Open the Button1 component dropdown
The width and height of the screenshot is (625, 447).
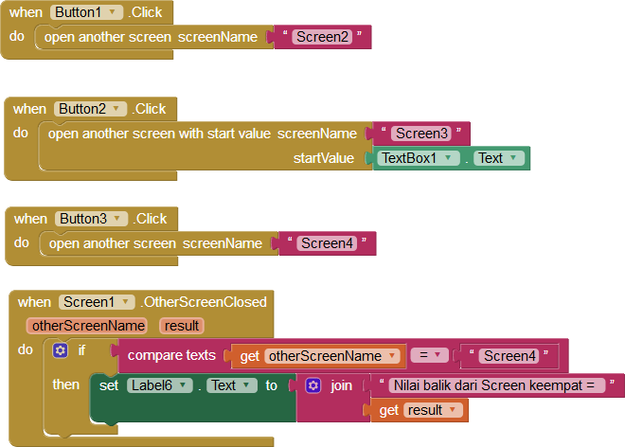[x=114, y=12]
